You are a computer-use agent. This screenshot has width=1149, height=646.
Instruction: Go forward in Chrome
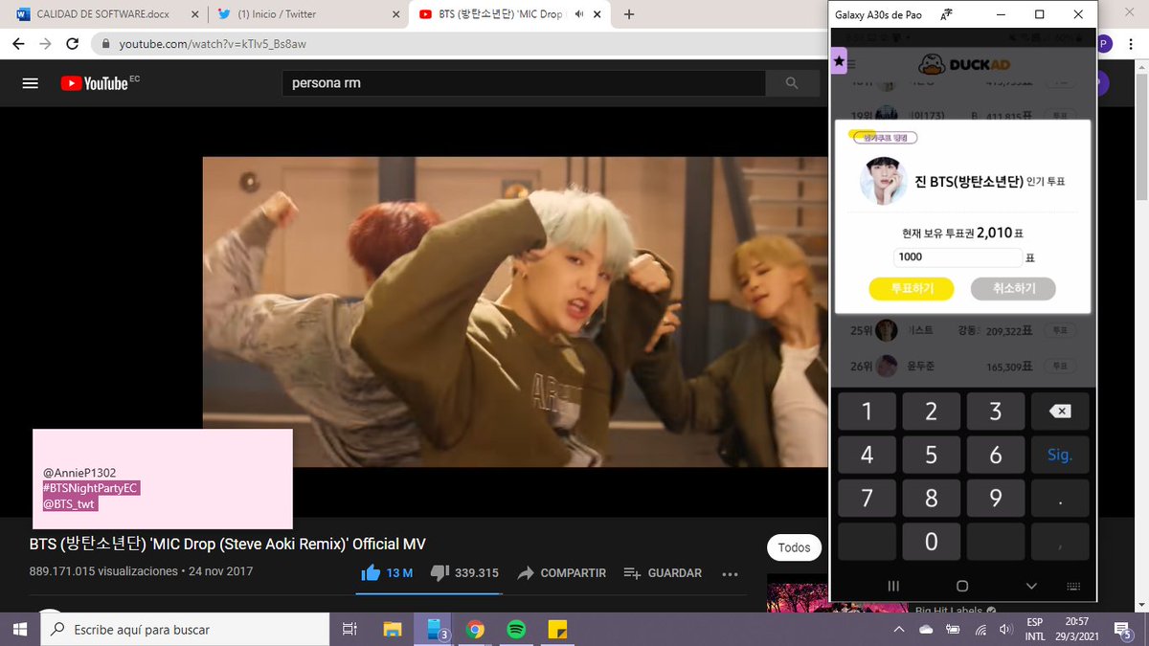point(45,44)
